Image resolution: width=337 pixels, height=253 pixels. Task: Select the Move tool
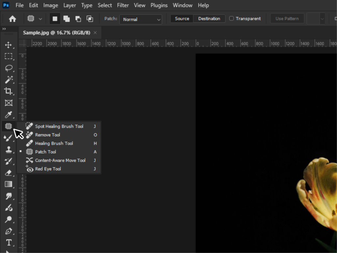point(9,45)
